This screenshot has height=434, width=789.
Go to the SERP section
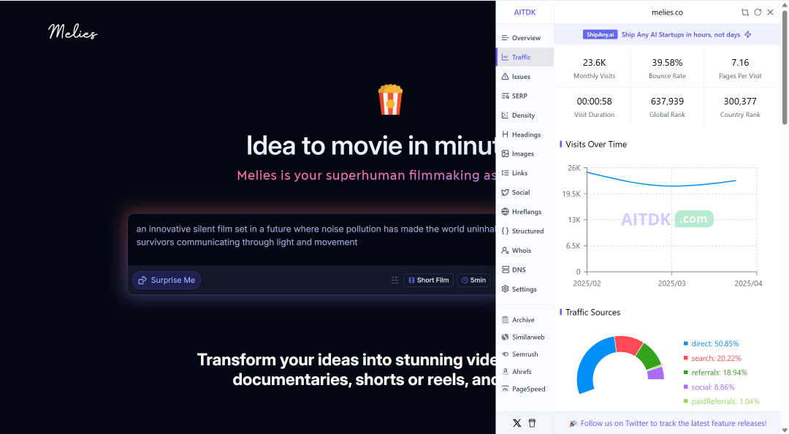(525, 96)
